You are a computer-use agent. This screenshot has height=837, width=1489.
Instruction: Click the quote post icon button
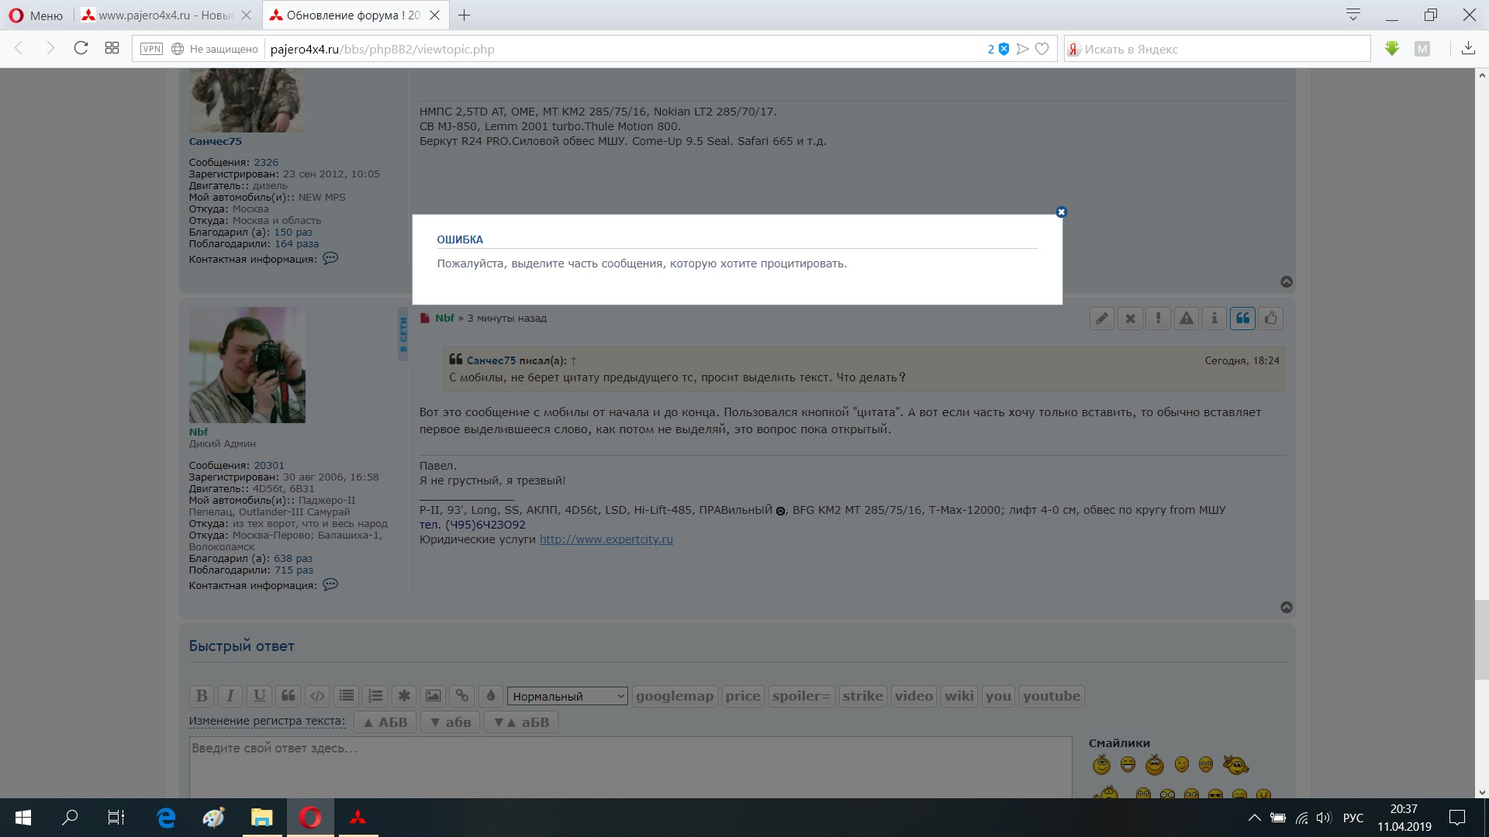pyautogui.click(x=1242, y=319)
